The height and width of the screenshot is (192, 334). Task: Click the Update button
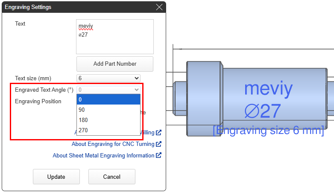pos(56,177)
